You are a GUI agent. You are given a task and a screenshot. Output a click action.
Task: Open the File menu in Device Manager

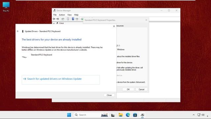pyautogui.click(x=55, y=15)
